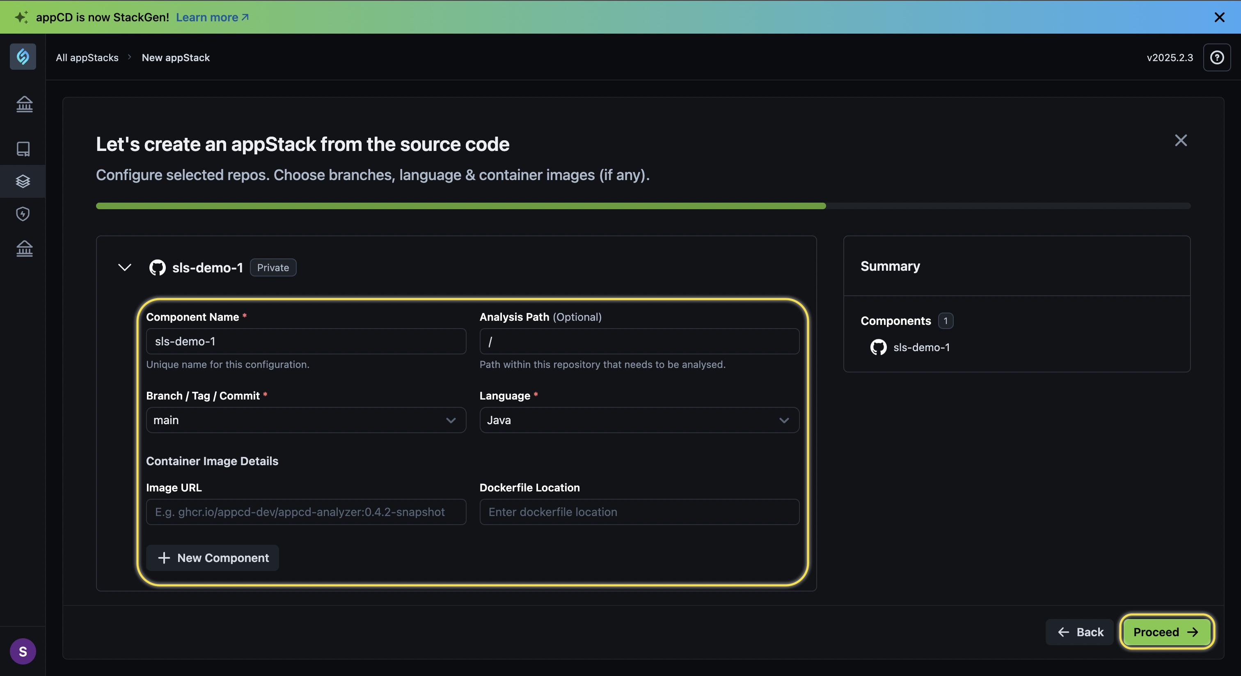The width and height of the screenshot is (1241, 676).
Task: Click the wizard progress bar
Action: (643, 206)
